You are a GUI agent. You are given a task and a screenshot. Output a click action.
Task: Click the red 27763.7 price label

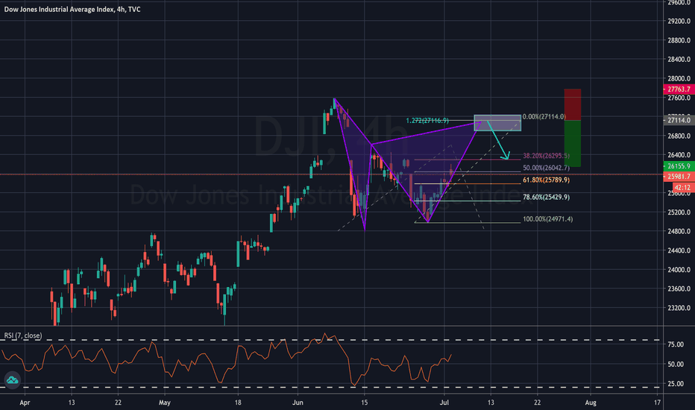pos(679,89)
